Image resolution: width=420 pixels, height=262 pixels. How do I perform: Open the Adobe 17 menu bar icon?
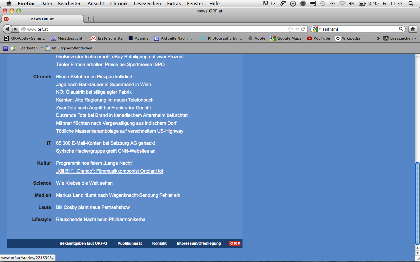tap(269, 4)
